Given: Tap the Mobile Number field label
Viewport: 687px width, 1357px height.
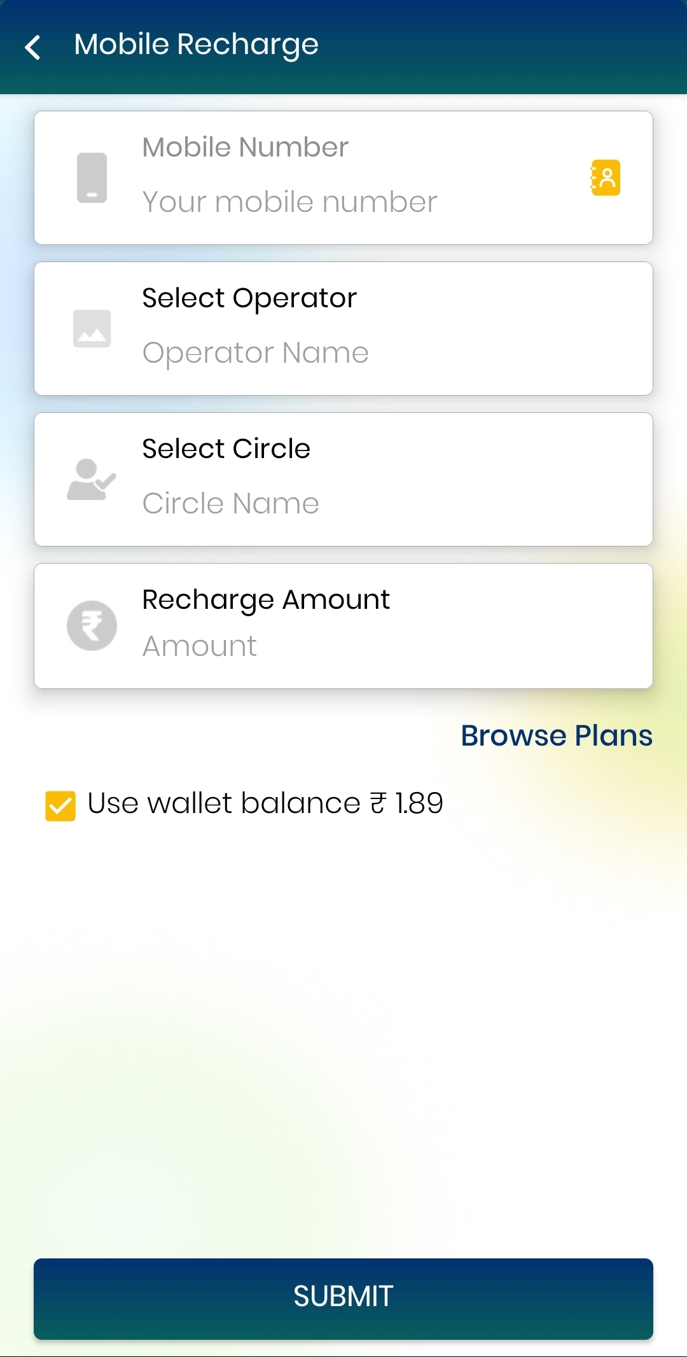Looking at the screenshot, I should tap(246, 148).
